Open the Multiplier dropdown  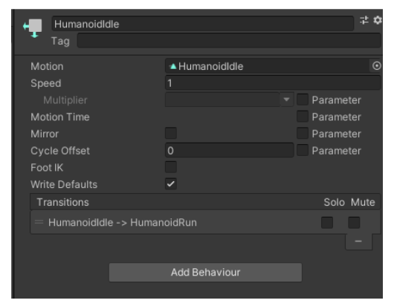[229, 100]
